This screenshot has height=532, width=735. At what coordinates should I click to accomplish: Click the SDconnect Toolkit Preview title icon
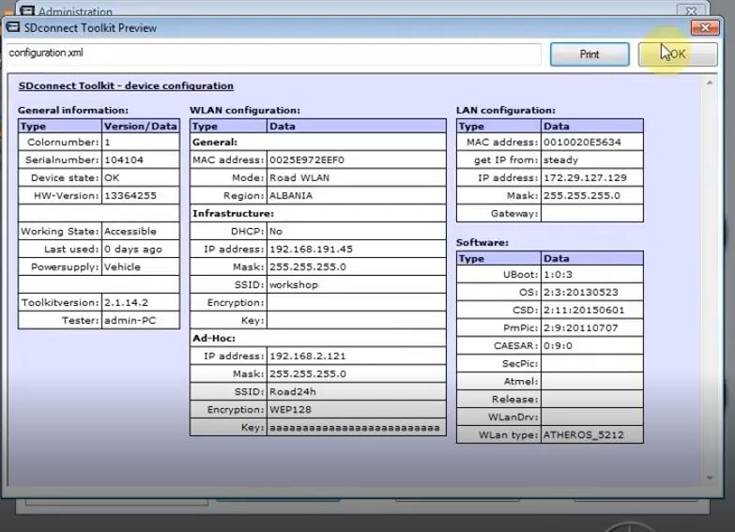point(12,27)
